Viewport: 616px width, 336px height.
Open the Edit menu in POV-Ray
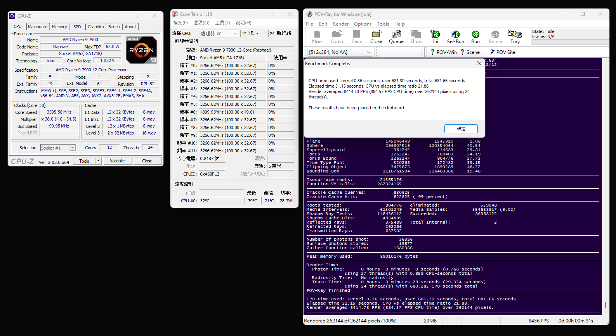click(323, 24)
